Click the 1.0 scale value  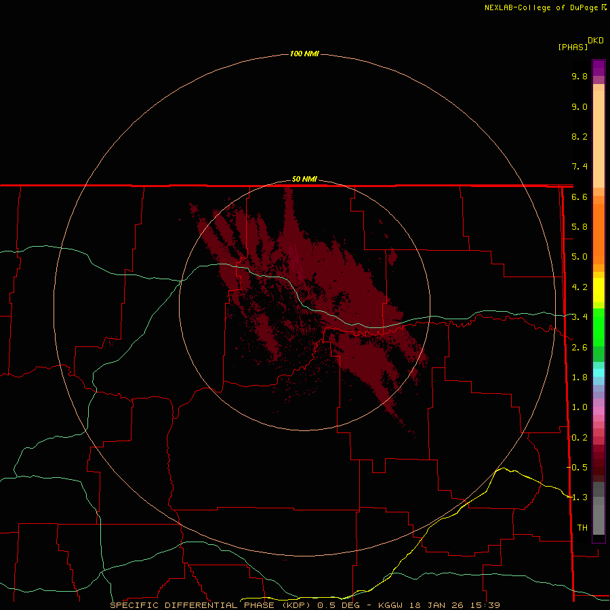point(579,407)
